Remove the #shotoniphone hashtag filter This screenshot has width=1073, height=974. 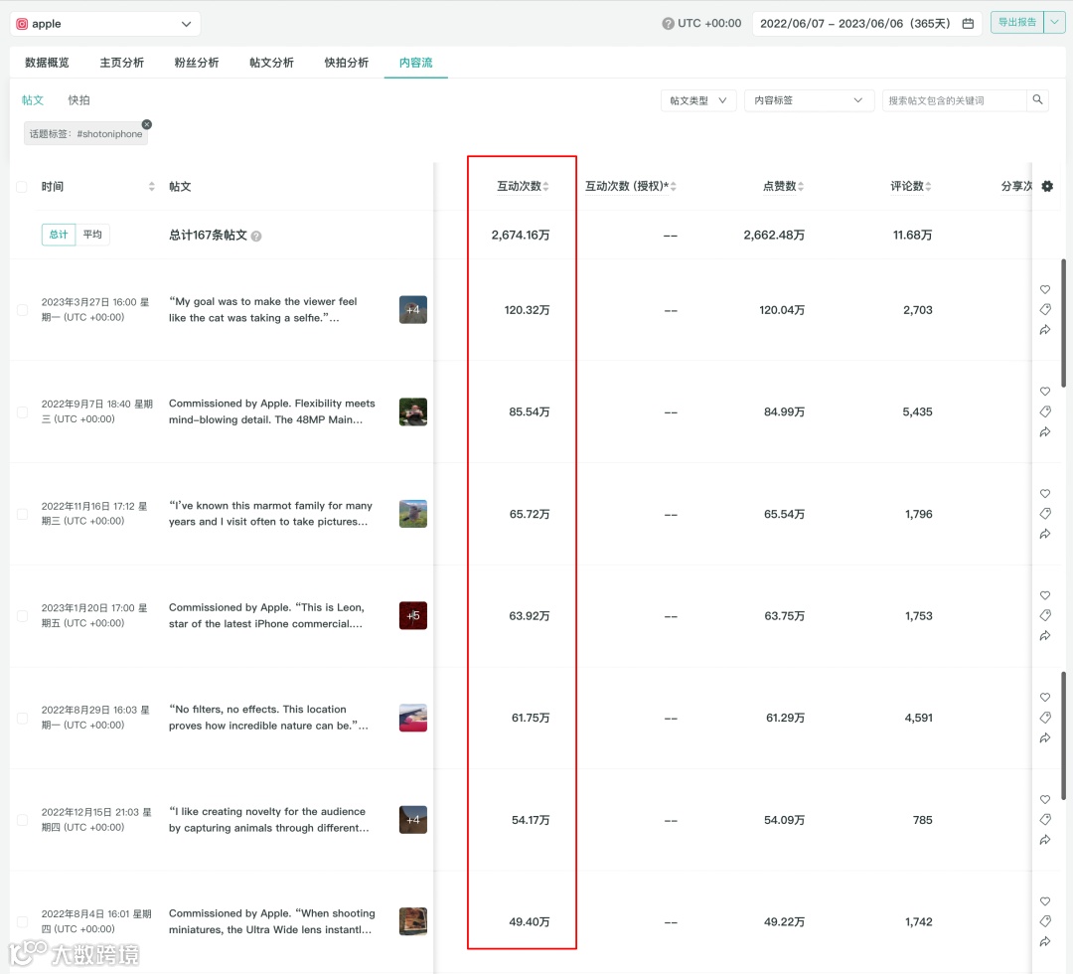click(146, 124)
